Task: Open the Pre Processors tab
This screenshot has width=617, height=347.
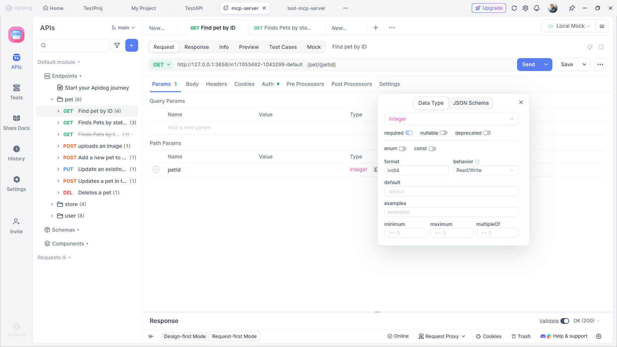Action: coord(305,84)
